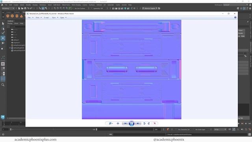The image size is (252, 142).
Task: Redo the action in Maya status line
Action: pyautogui.click(x=31, y=8)
